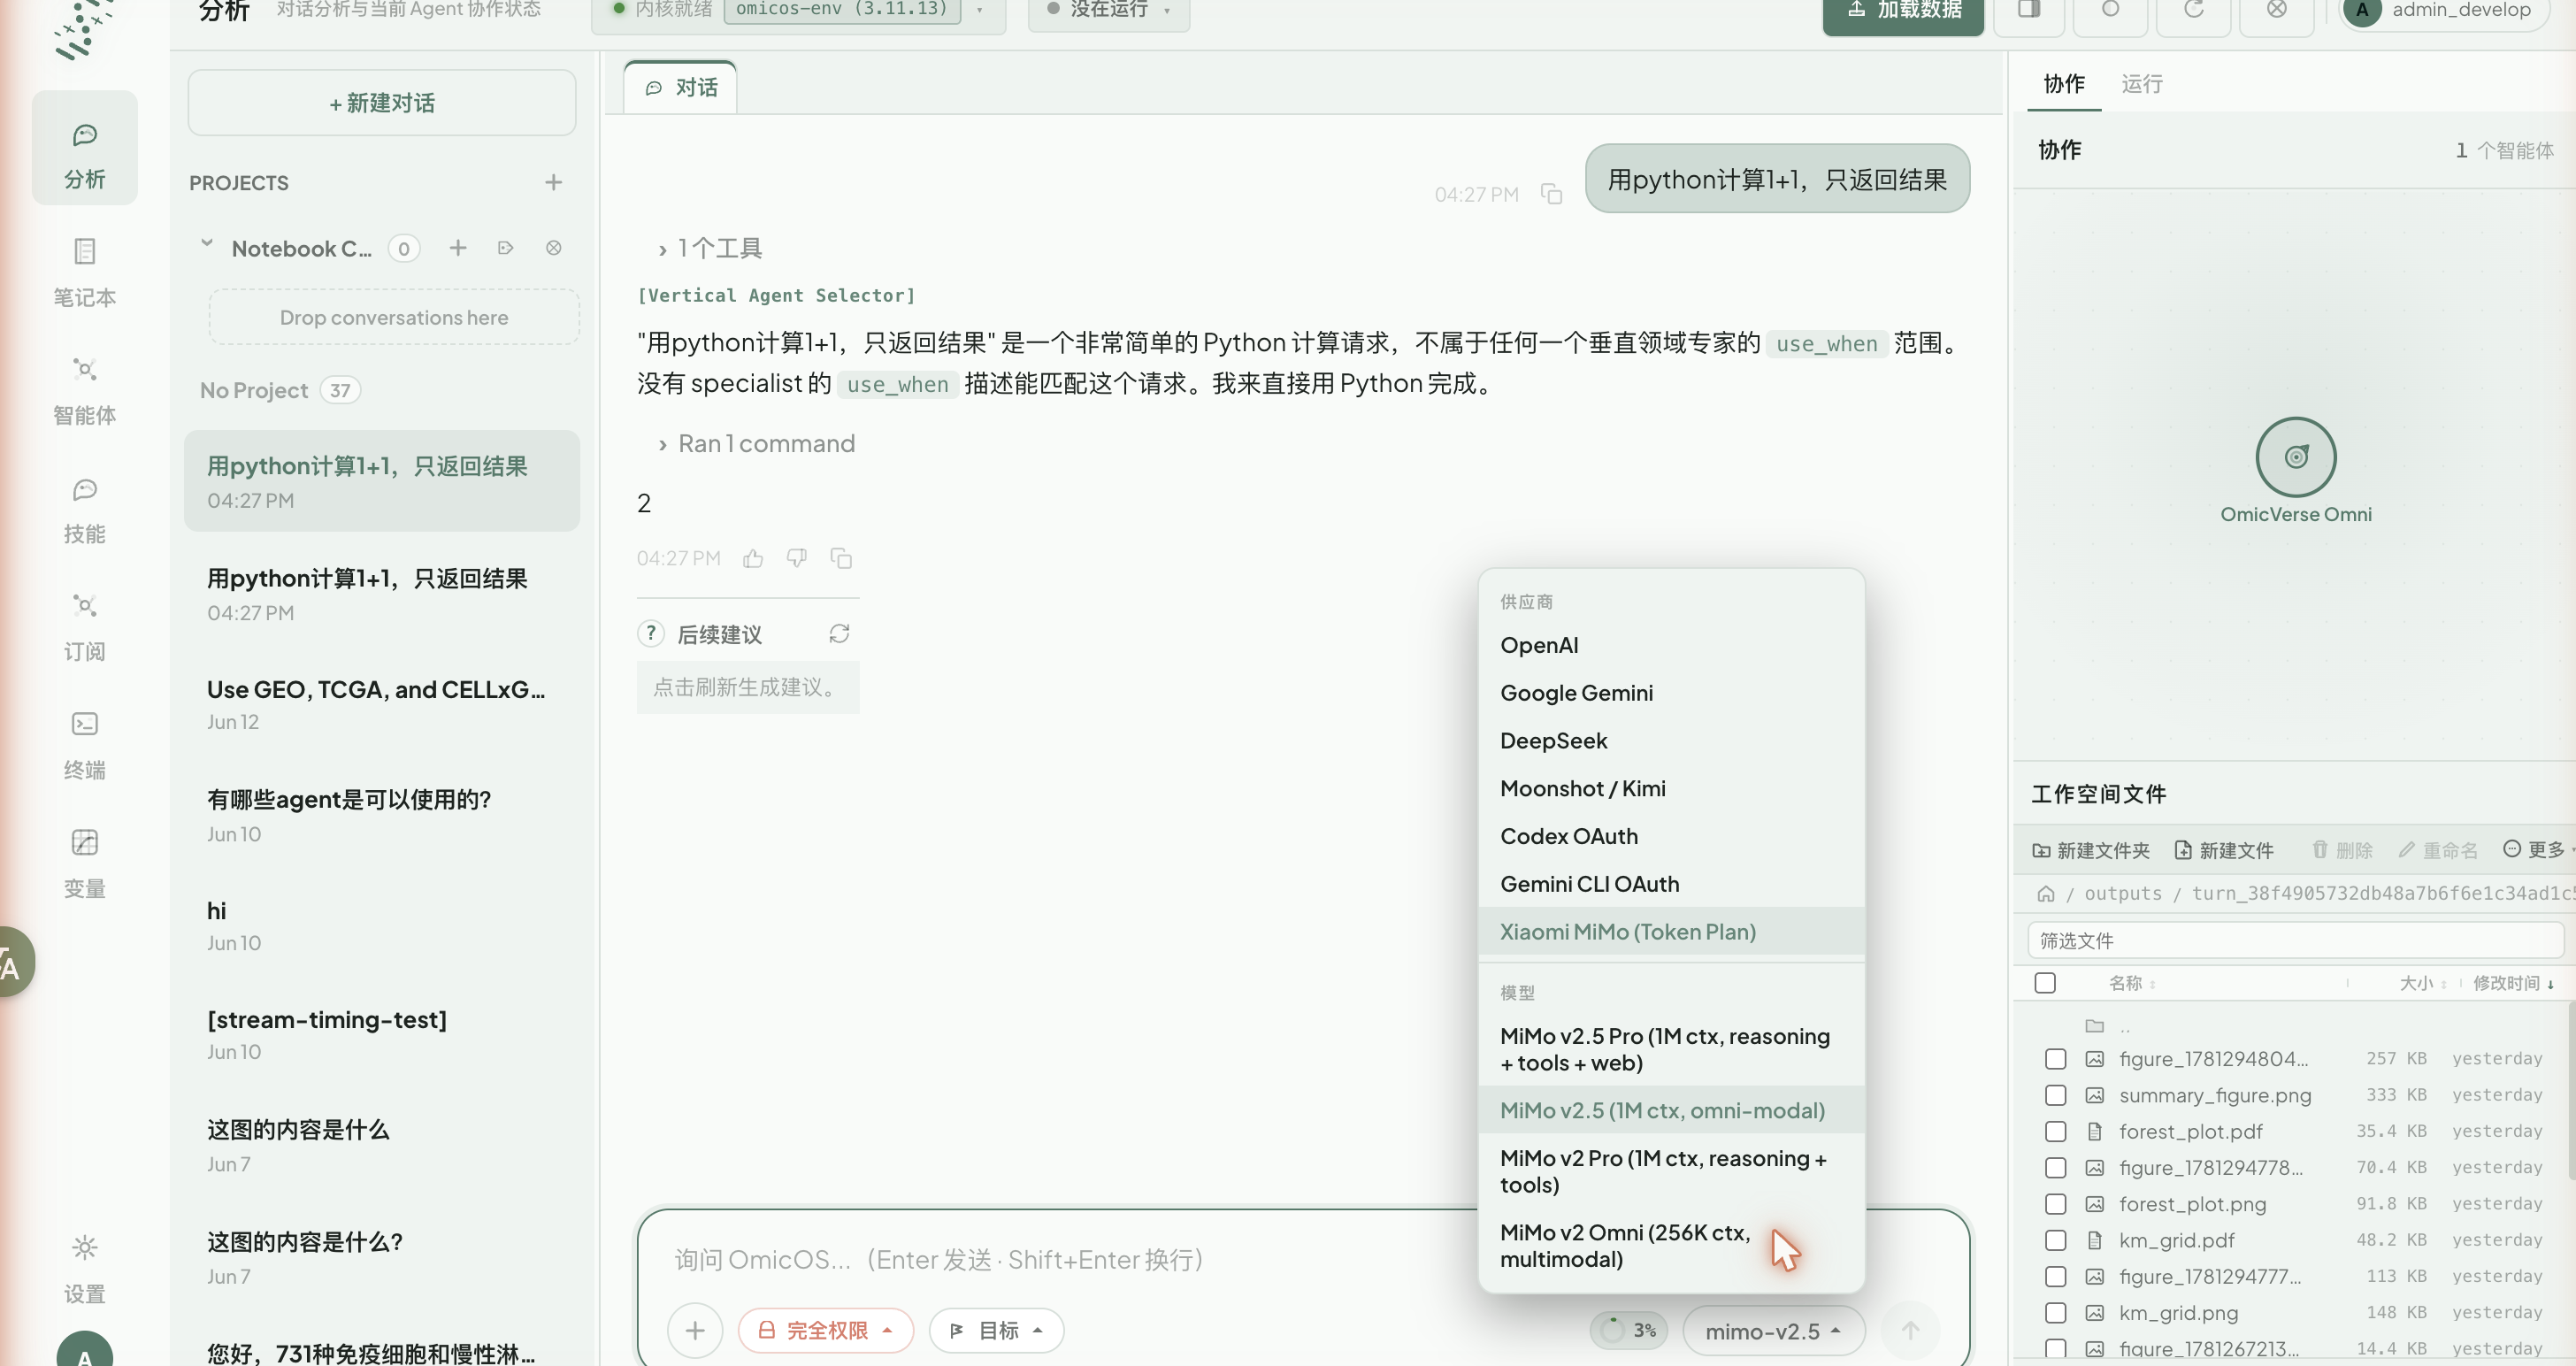2576x1366 pixels.
Task: Open the 智能体 agents sidebar icon
Action: [x=84, y=389]
